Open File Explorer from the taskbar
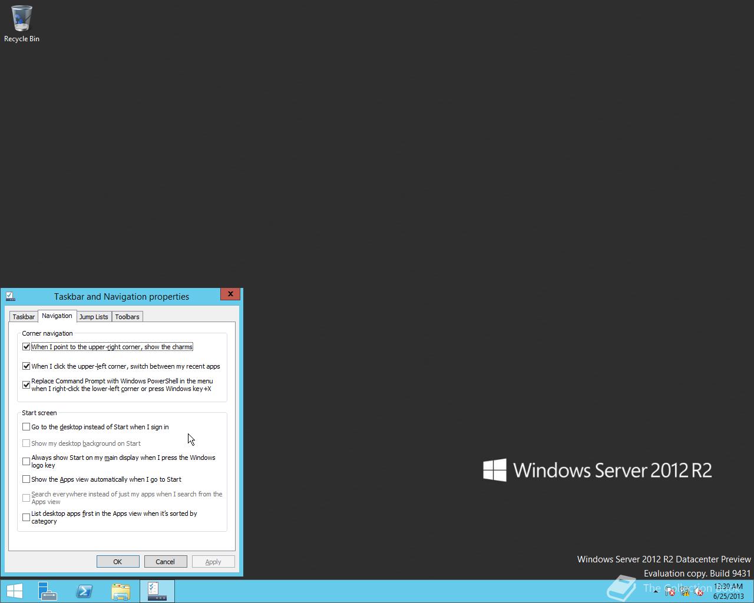754x603 pixels. [x=121, y=591]
